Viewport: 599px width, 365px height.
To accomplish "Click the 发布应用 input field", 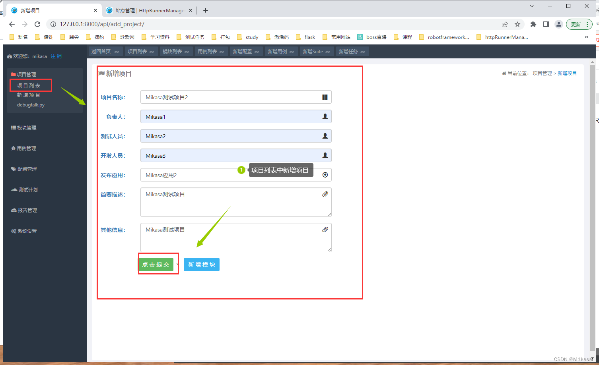I will coord(236,175).
